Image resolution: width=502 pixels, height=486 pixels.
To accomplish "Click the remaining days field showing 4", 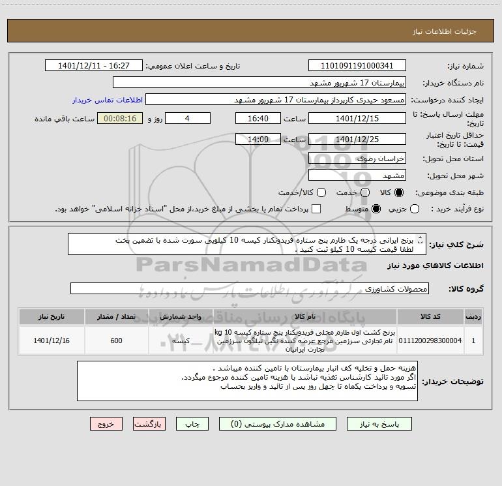I will [x=188, y=118].
